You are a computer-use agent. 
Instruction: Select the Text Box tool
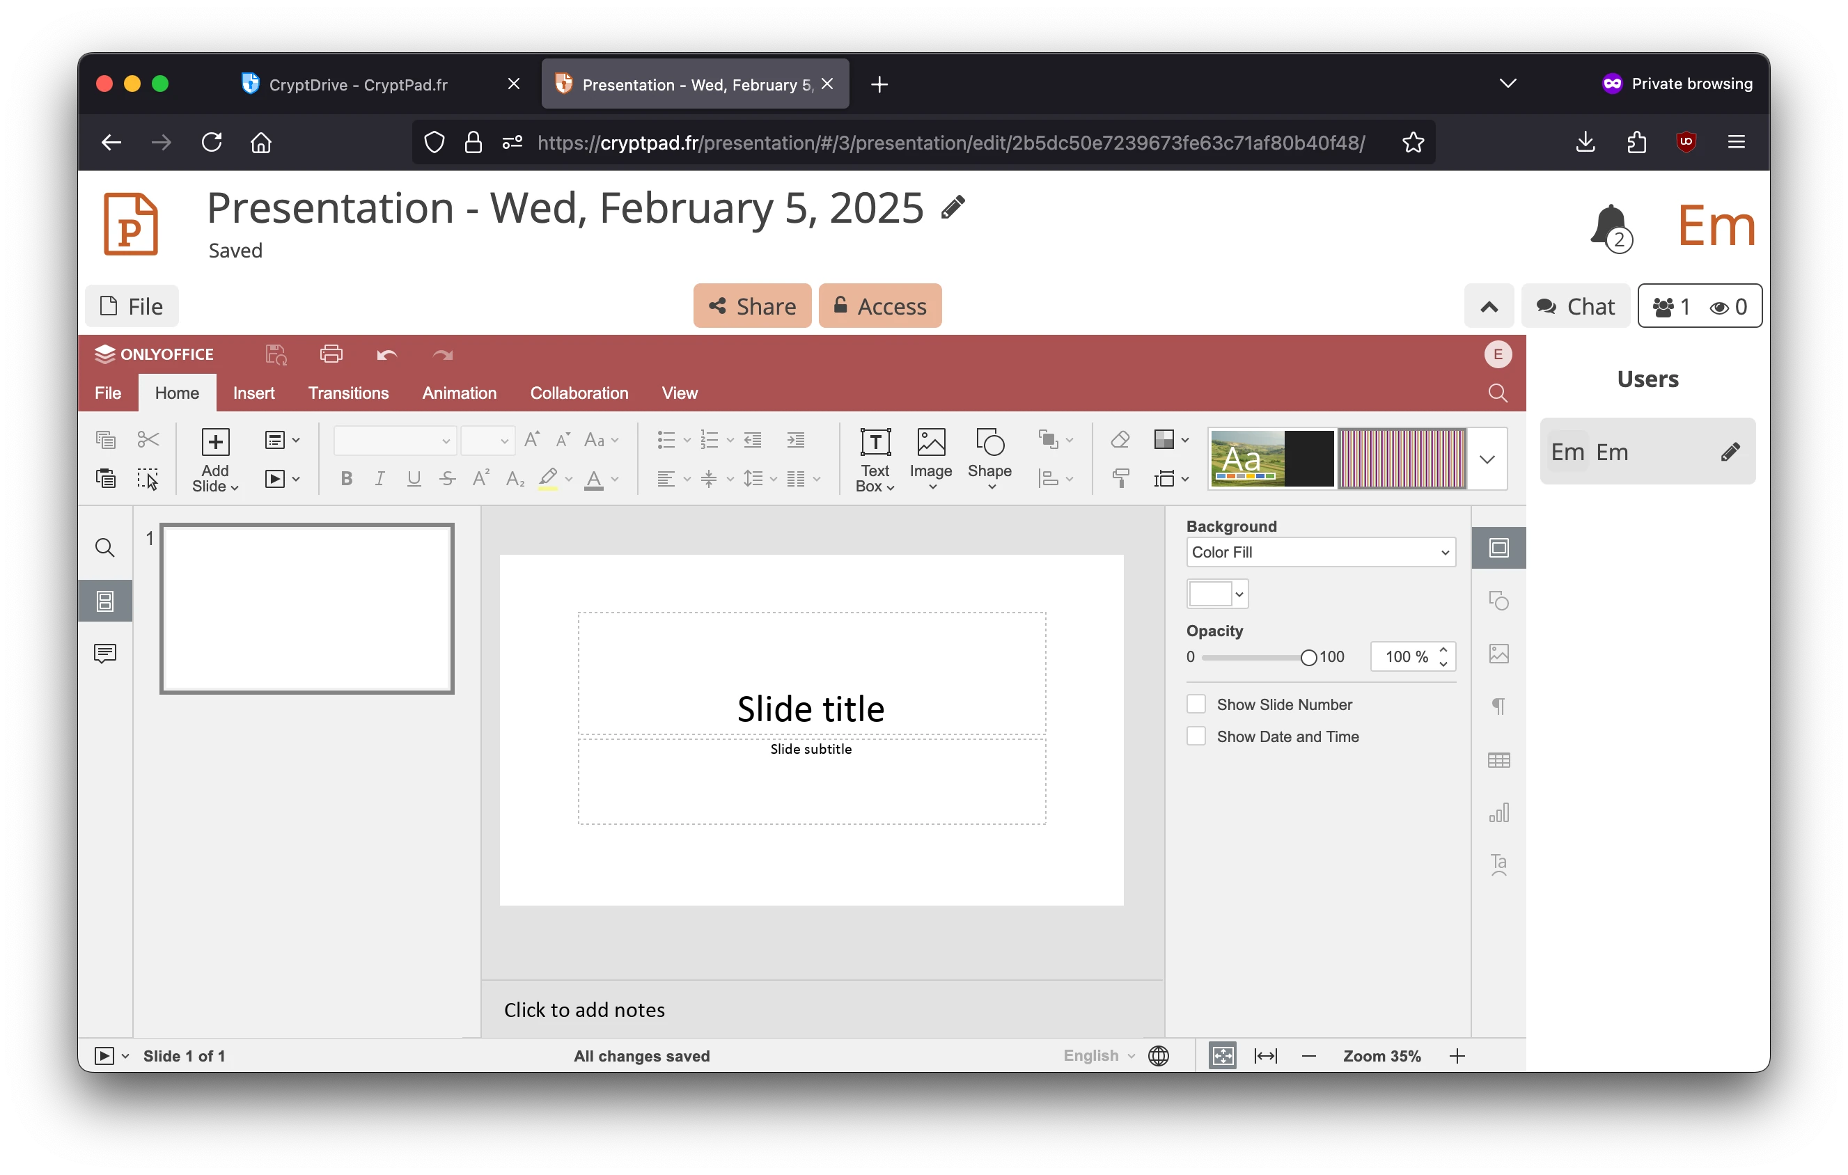(x=874, y=458)
